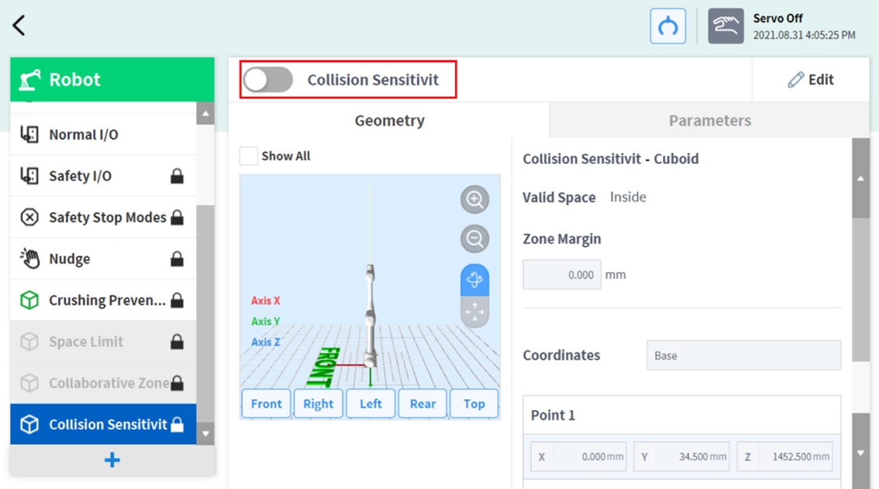Zoom in on the 3D robot view
The height and width of the screenshot is (489, 879).
(474, 200)
